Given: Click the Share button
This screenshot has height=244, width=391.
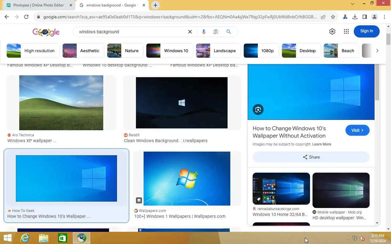Looking at the screenshot, I should coord(311,157).
